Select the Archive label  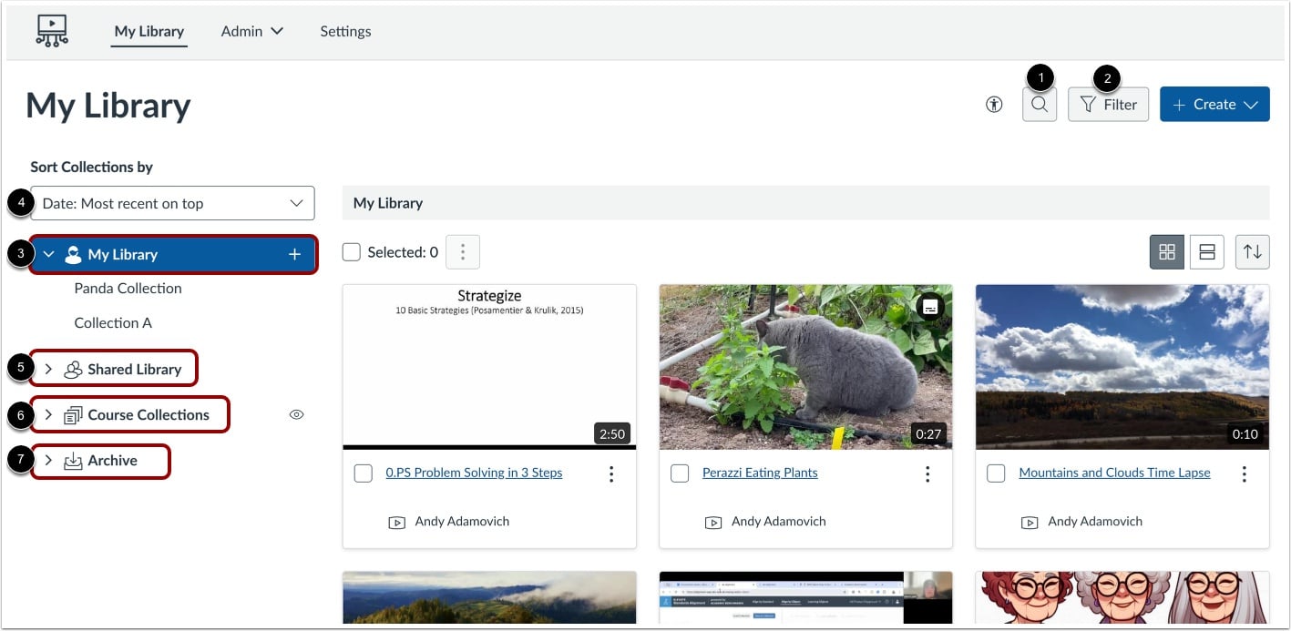(112, 461)
